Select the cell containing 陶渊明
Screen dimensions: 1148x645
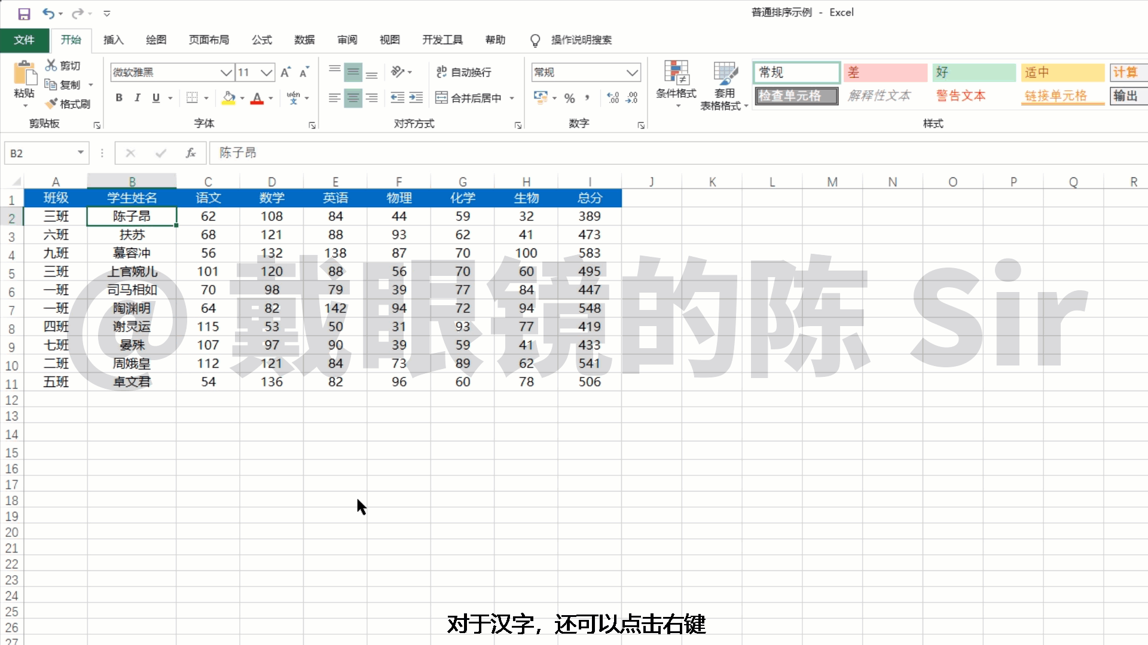[x=132, y=308]
